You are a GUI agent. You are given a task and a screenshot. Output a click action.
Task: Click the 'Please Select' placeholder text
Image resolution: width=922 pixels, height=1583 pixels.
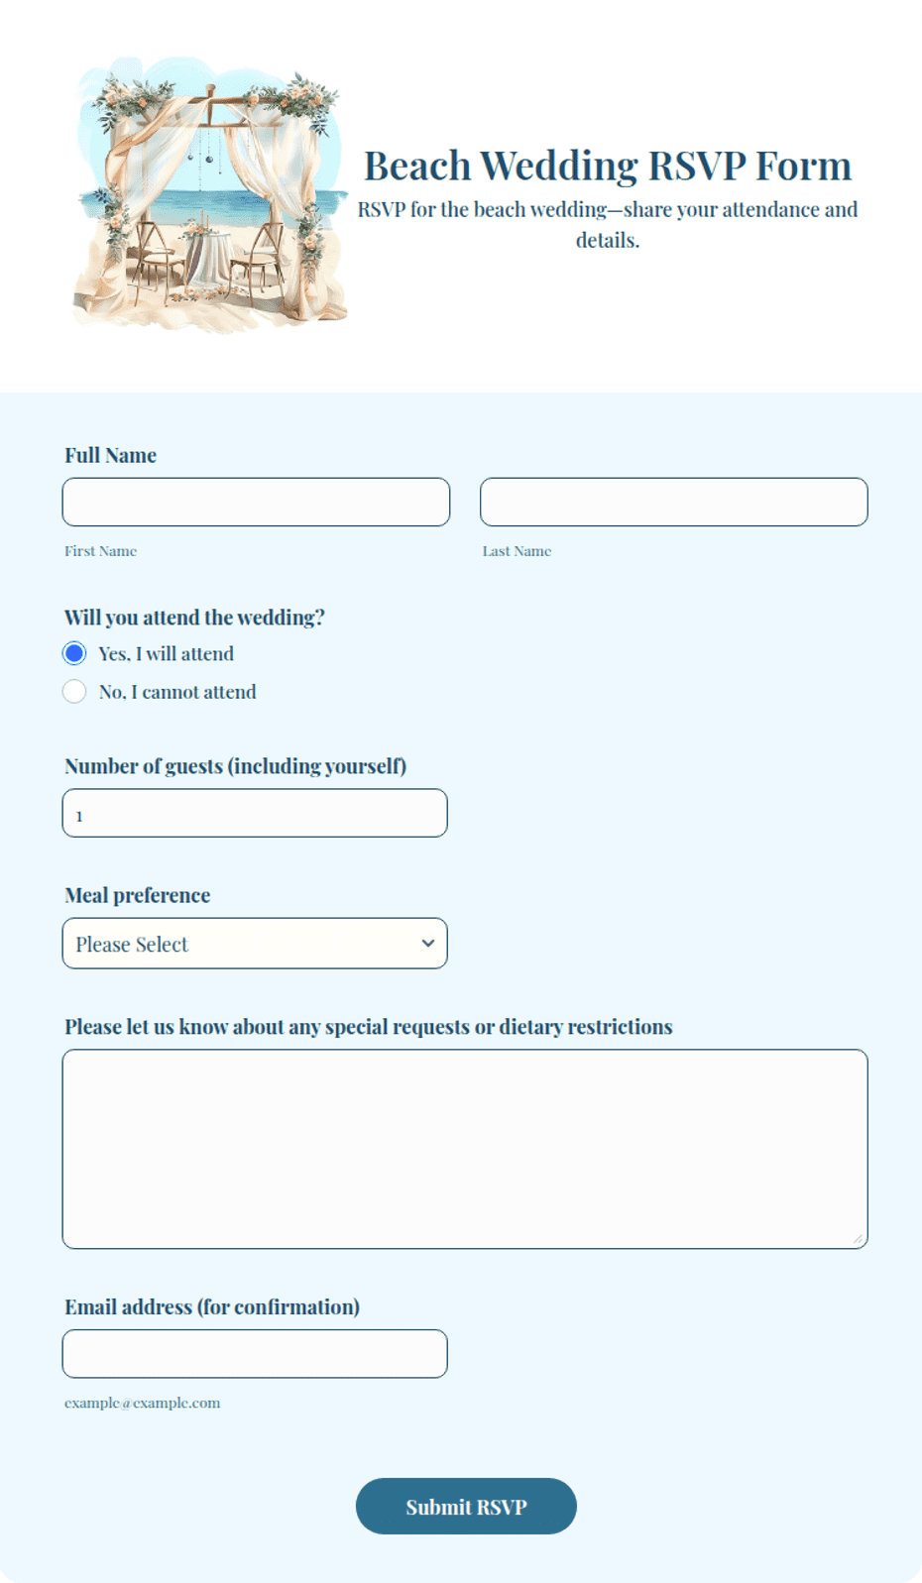(x=132, y=945)
